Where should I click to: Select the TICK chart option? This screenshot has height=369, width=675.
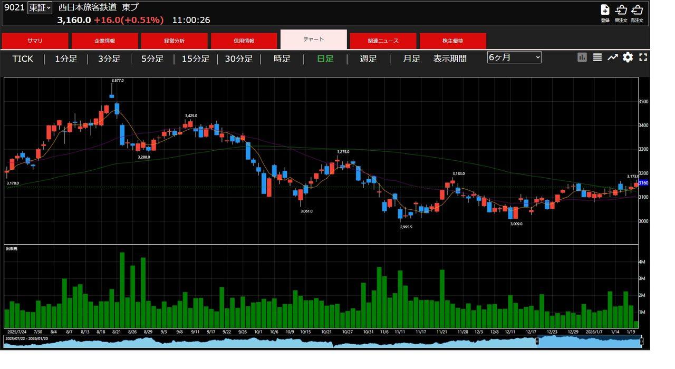coord(23,59)
